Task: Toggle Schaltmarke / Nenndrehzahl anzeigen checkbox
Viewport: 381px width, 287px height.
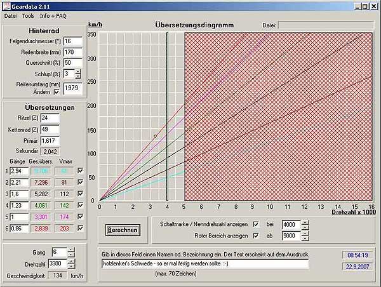Action: click(256, 224)
